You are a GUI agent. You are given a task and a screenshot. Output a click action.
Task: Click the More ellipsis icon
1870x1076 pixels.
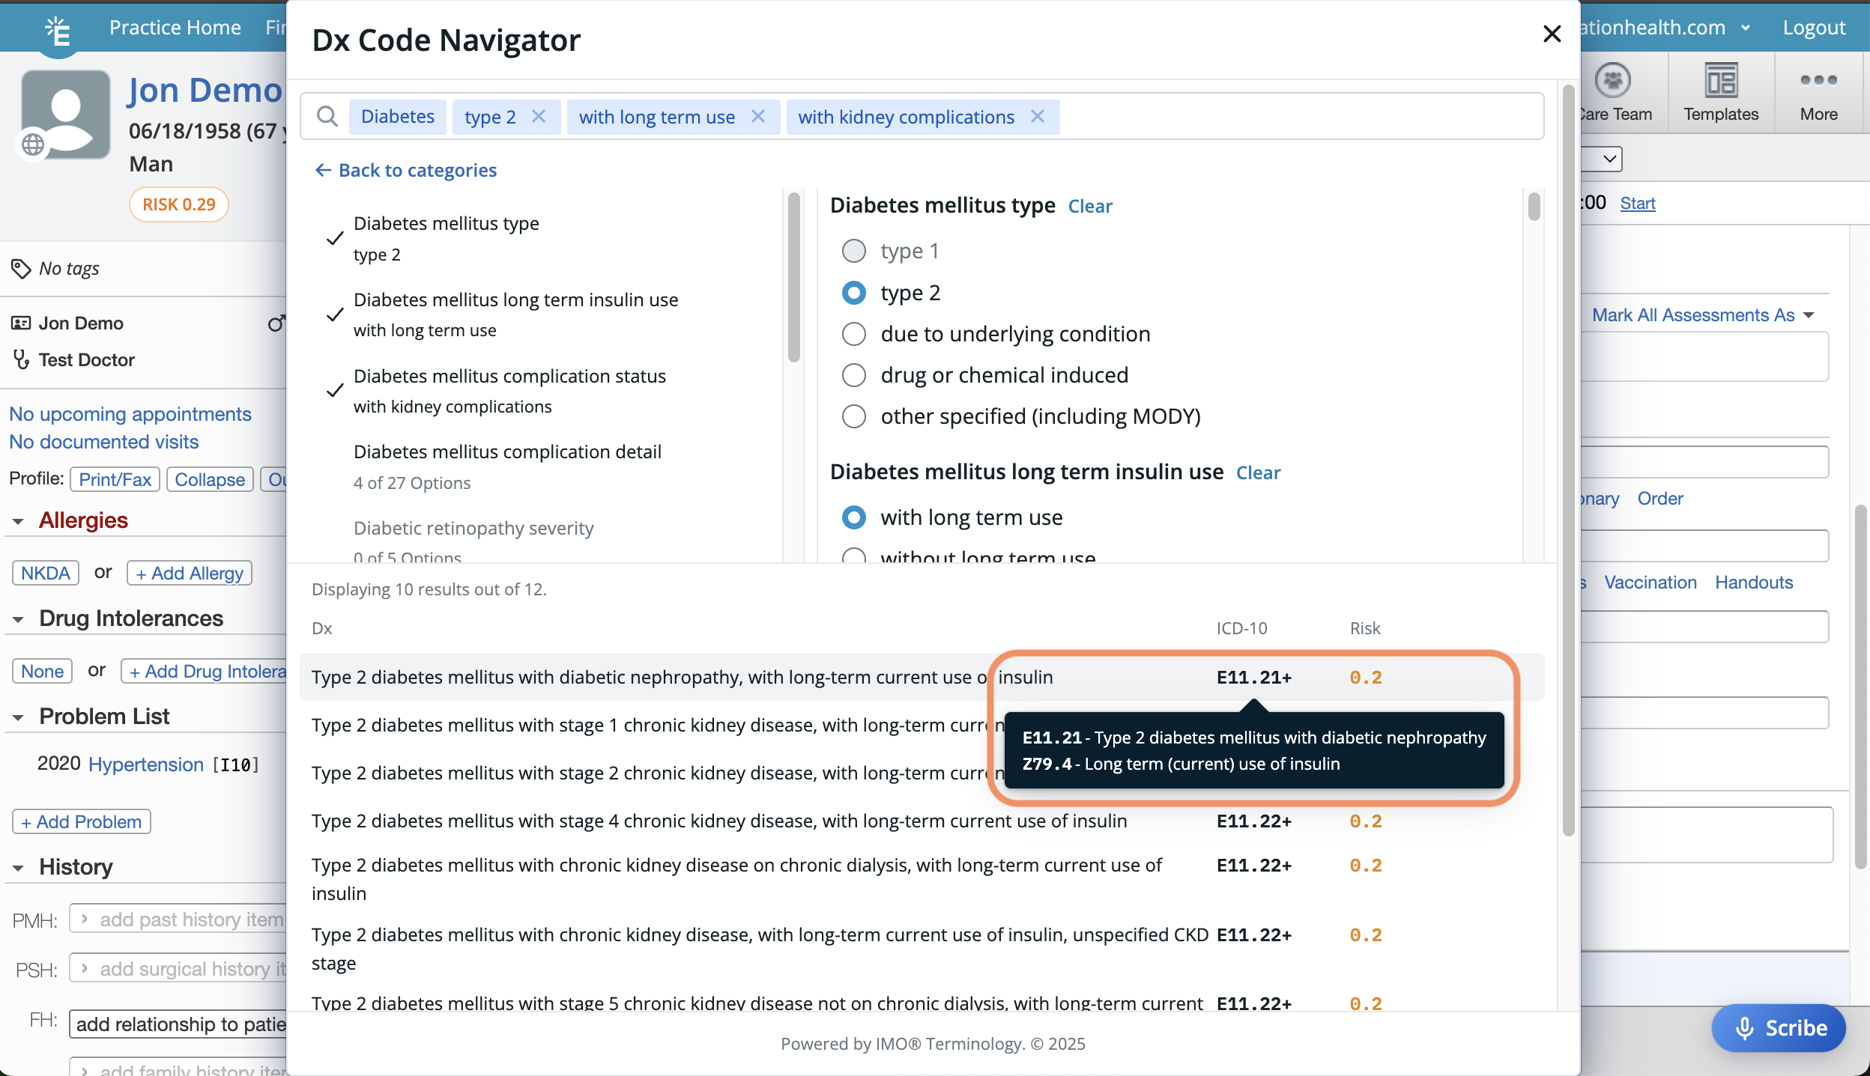point(1818,81)
